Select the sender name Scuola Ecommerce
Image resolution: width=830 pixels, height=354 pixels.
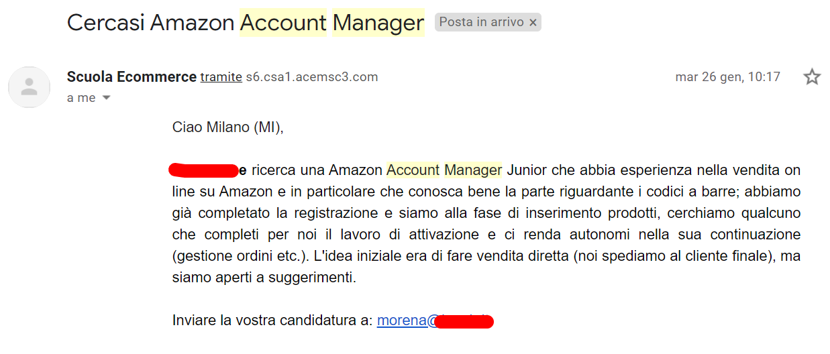coord(132,76)
